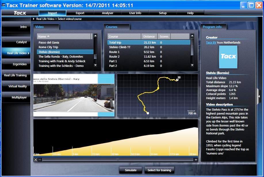Open Real Life Training in the sidebar
264x177 pixels.
(x=16, y=75)
